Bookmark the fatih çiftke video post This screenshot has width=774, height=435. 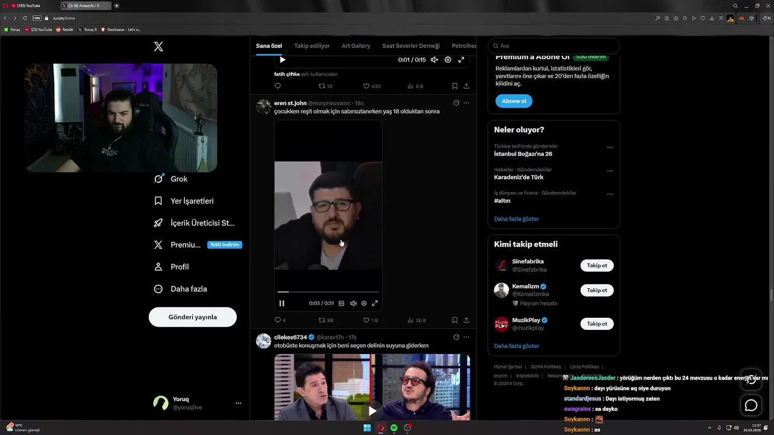[455, 86]
